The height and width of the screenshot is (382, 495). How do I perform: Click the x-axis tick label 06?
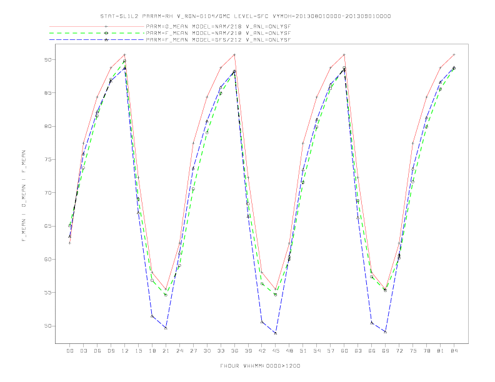97,351
